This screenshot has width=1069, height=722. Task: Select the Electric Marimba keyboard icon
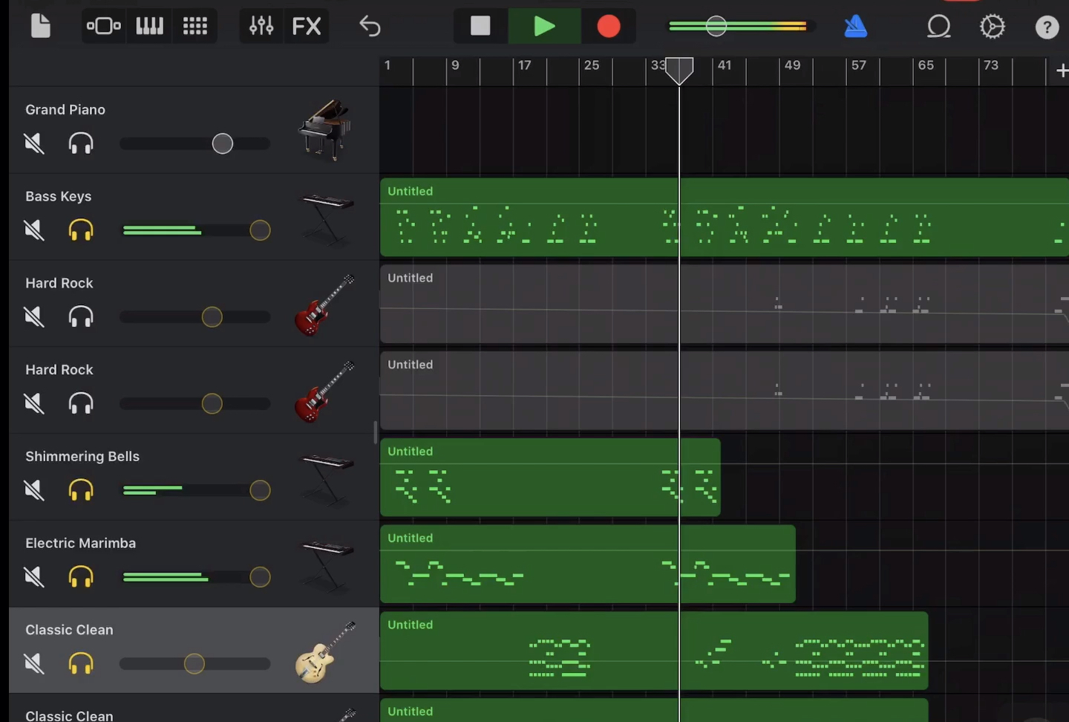click(x=325, y=566)
